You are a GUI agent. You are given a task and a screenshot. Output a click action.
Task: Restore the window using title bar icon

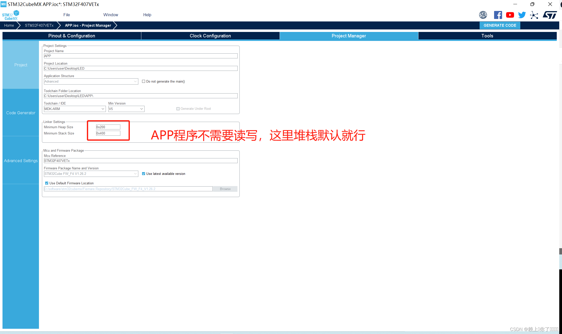(532, 4)
